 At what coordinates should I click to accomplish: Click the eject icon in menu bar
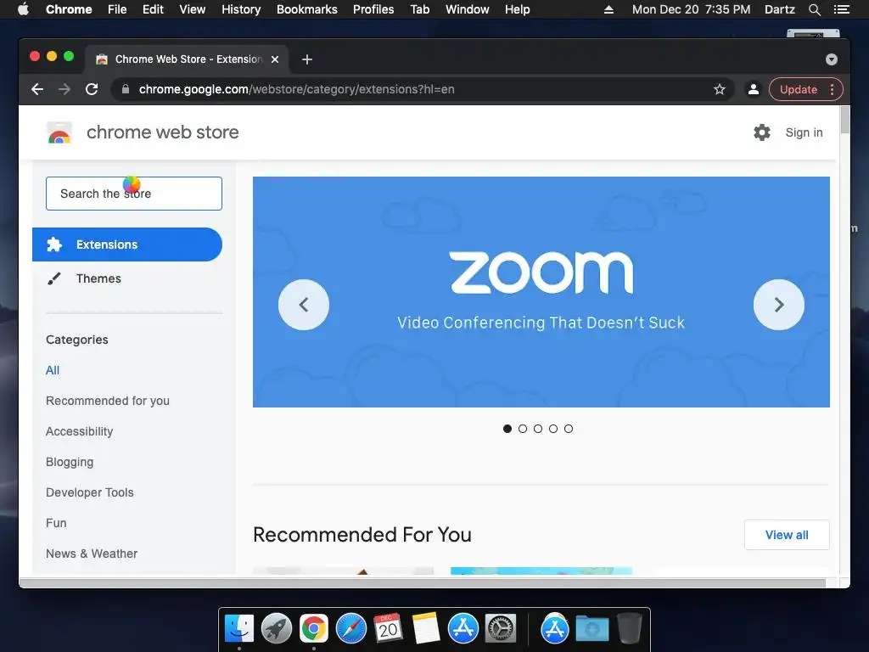pos(608,9)
